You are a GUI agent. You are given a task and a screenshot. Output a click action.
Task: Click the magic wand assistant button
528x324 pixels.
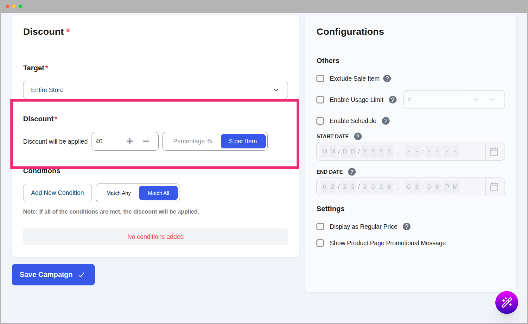point(506,302)
